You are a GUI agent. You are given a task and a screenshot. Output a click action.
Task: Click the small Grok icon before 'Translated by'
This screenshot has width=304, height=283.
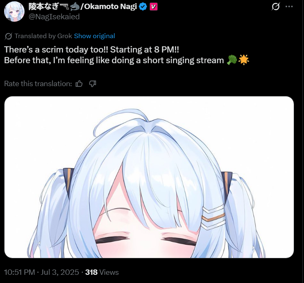[8, 36]
